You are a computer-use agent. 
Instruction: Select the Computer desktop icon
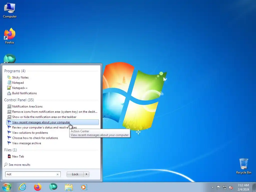click(10, 10)
